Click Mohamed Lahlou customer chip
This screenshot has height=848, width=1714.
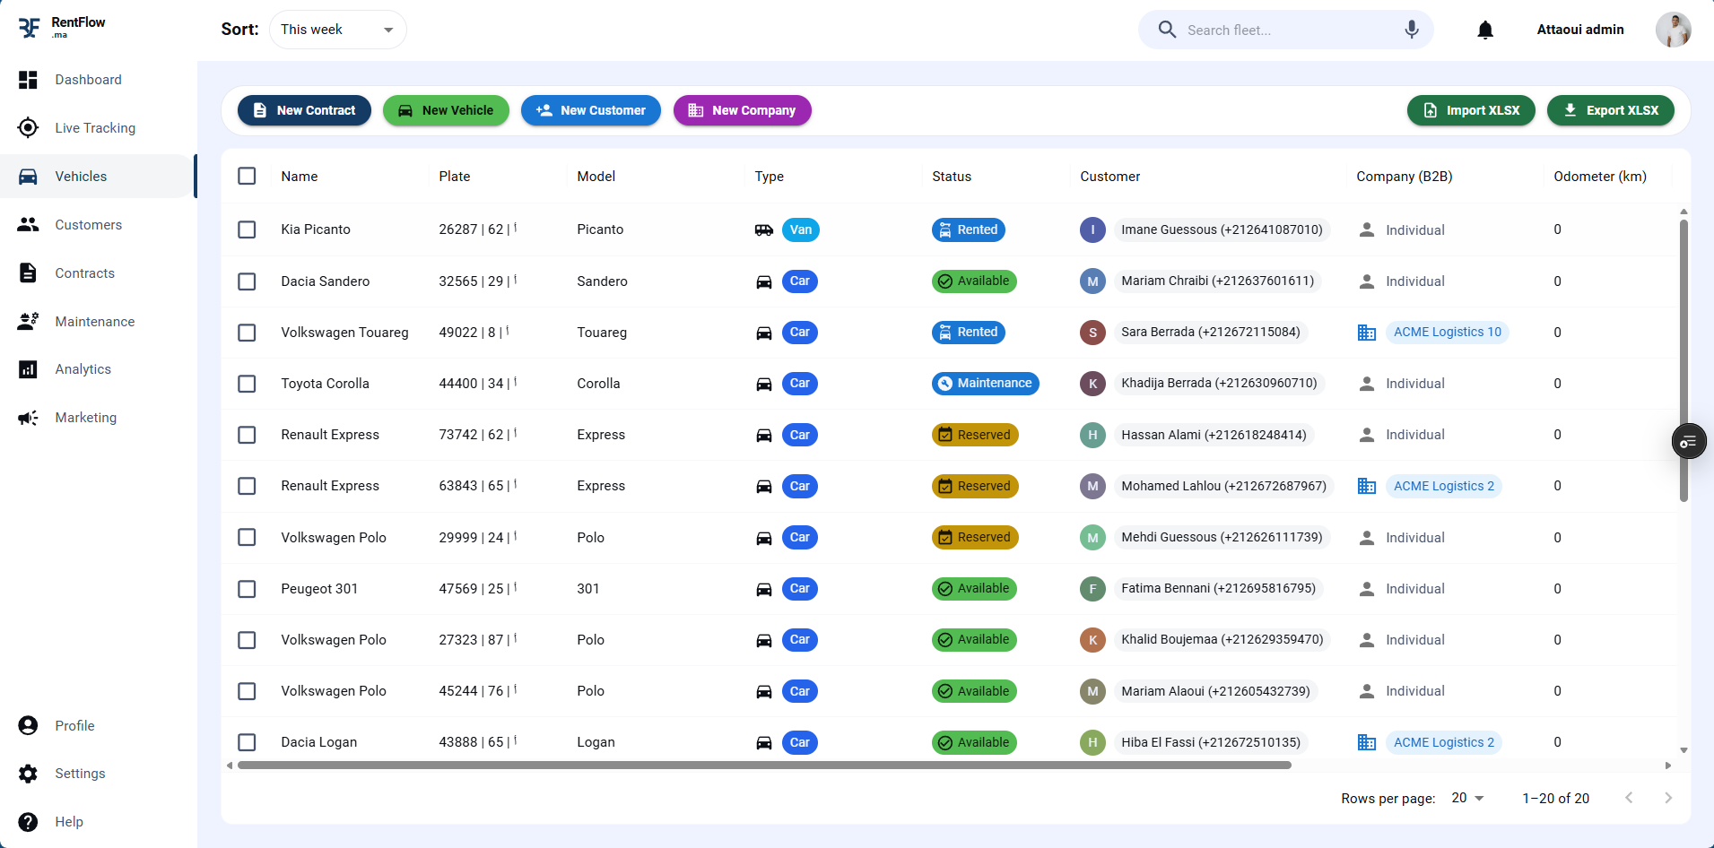point(1223,486)
